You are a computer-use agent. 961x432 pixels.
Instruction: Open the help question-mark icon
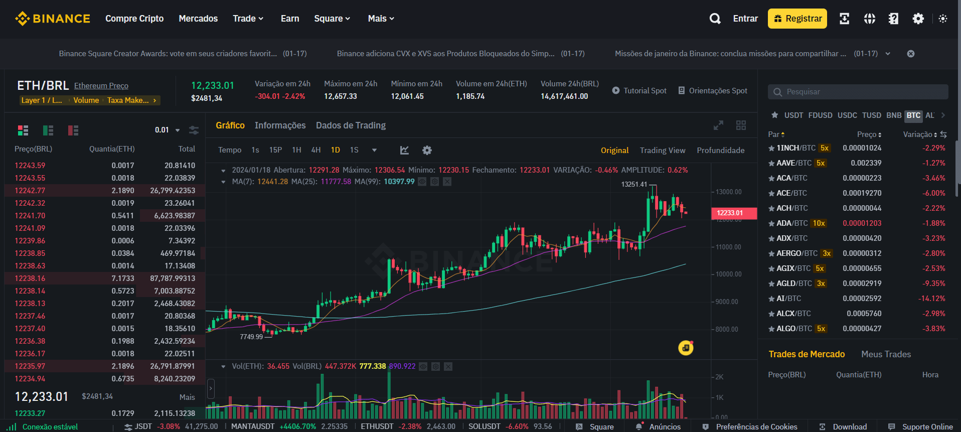(893, 19)
